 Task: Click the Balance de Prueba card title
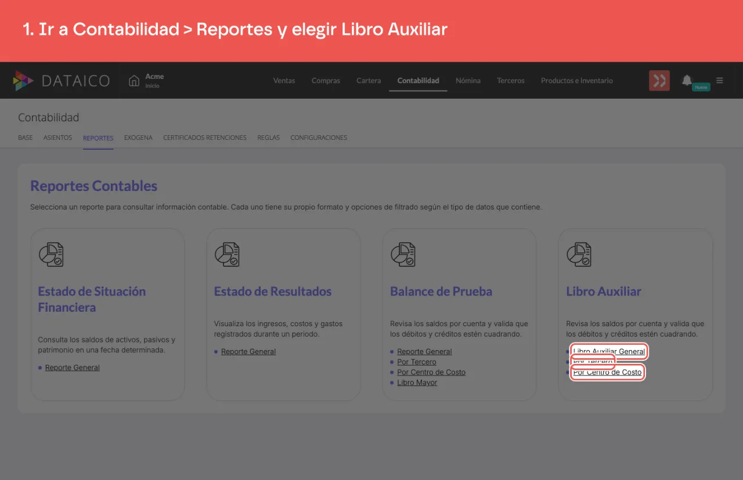(x=441, y=291)
